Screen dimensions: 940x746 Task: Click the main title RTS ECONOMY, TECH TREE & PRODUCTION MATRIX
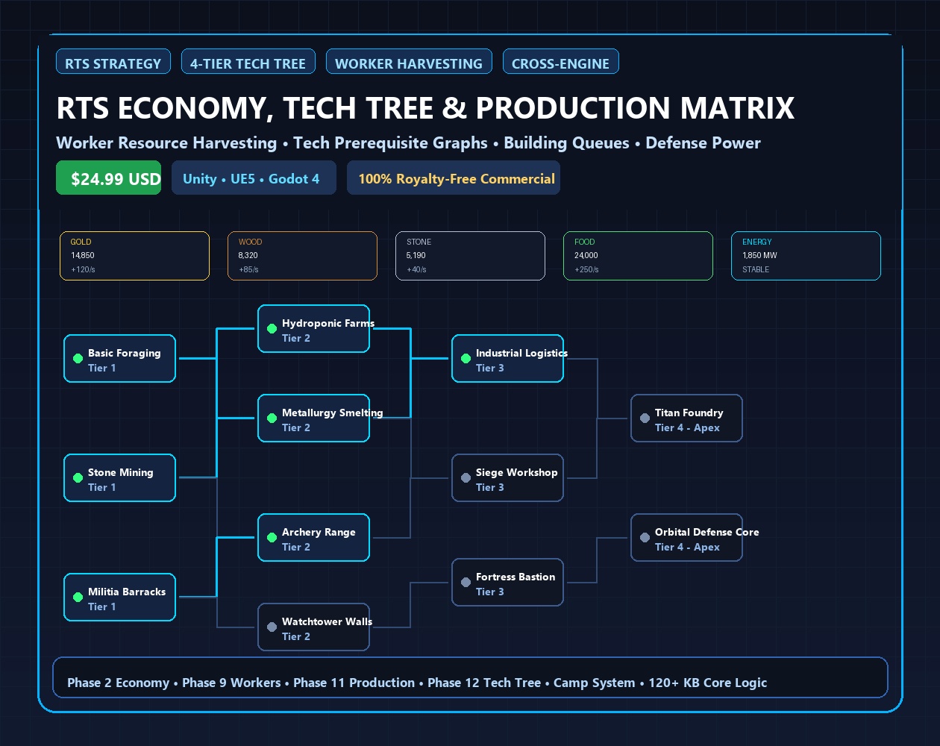point(425,108)
